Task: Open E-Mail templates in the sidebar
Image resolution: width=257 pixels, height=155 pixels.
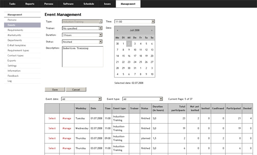Action: point(22,45)
